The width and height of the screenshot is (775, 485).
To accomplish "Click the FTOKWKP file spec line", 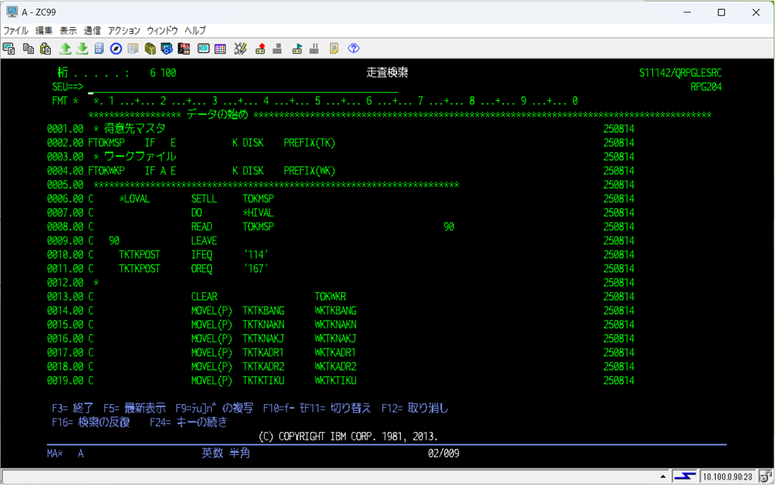I will point(212,171).
